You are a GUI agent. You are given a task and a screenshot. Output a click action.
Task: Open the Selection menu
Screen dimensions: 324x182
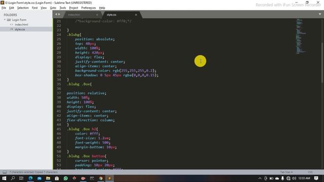[23, 8]
